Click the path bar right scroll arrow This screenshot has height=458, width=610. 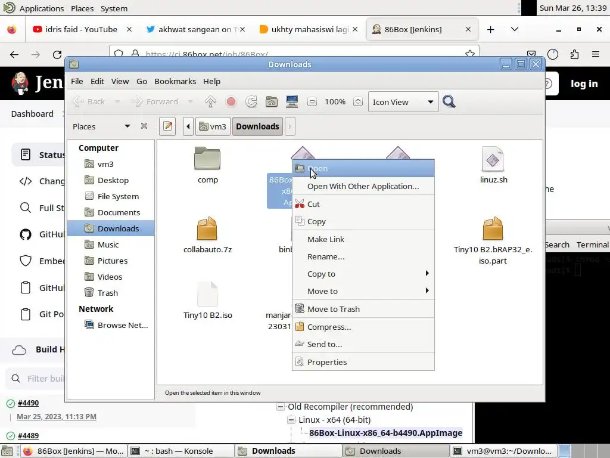coord(290,126)
